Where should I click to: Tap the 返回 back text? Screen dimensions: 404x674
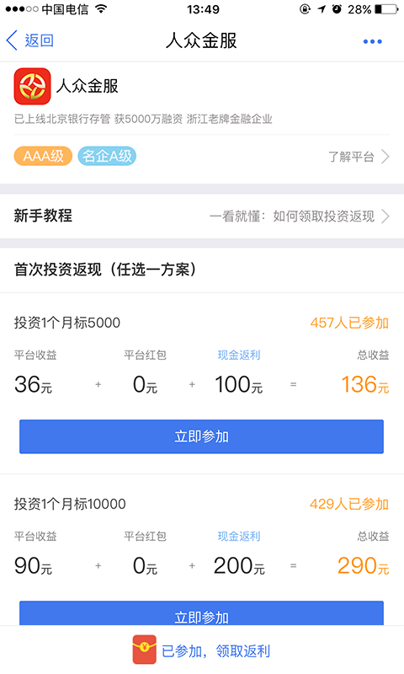tap(39, 40)
